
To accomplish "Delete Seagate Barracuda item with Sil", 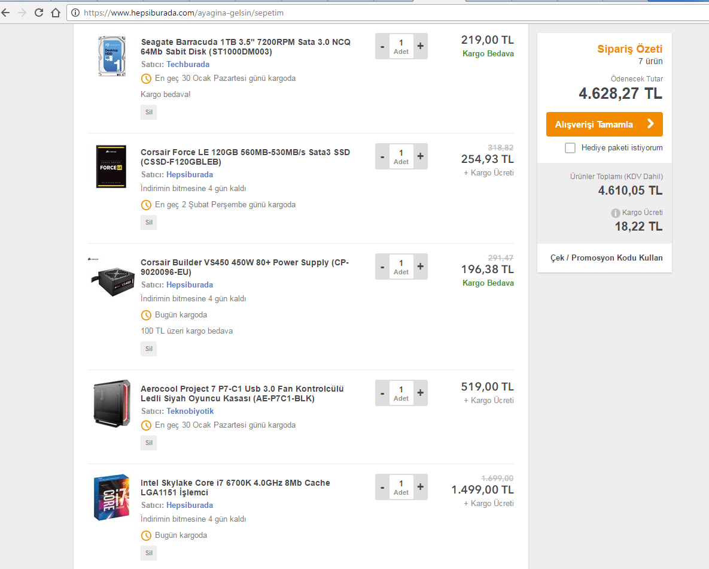I will pyautogui.click(x=148, y=112).
